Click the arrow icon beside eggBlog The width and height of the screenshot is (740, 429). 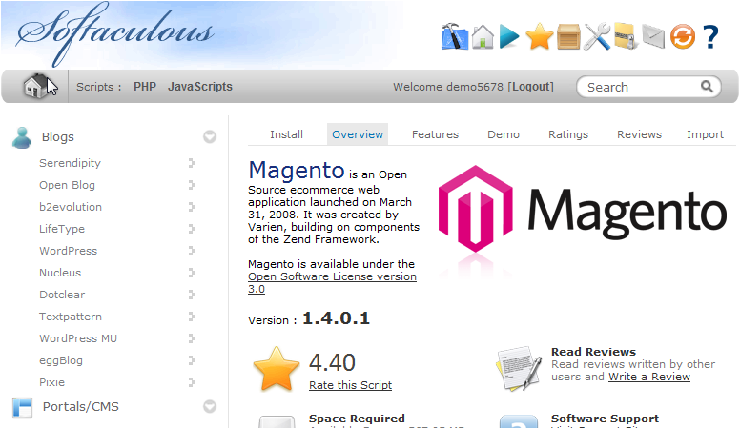click(x=192, y=360)
